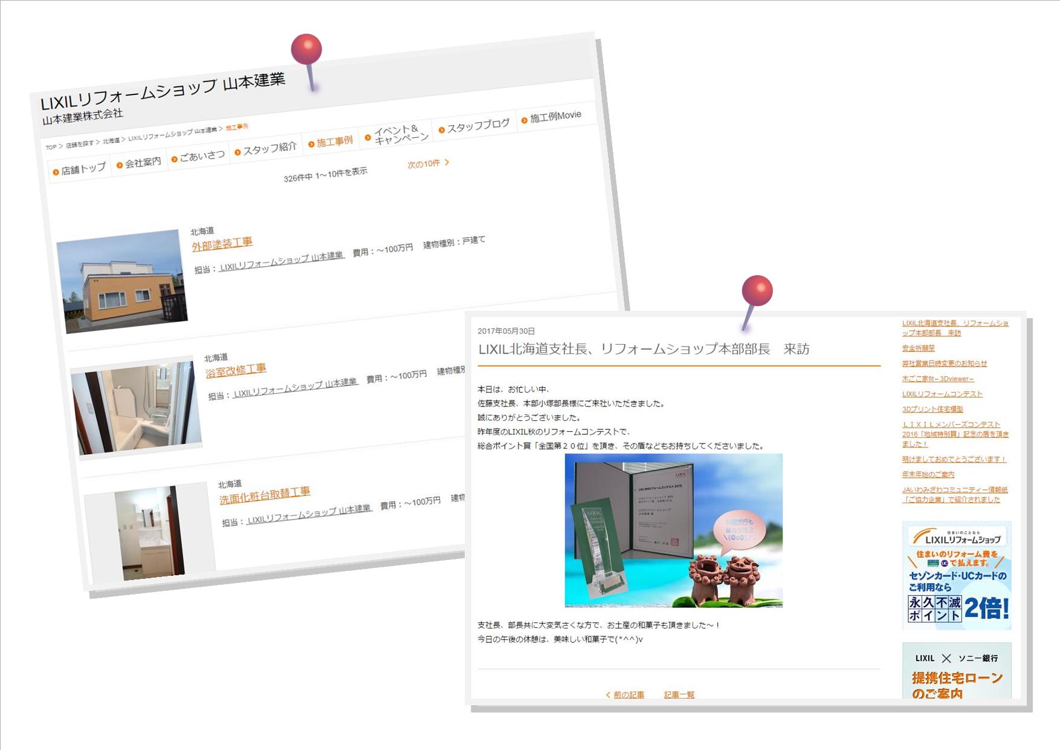Click the left chevron before 前の記事
The image size is (1060, 750).
tap(608, 695)
